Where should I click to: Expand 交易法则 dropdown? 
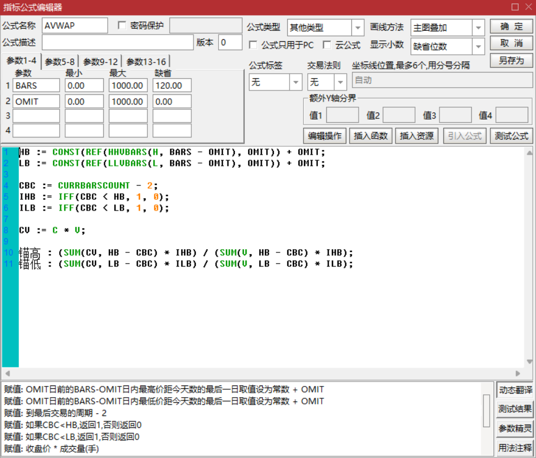pos(340,82)
